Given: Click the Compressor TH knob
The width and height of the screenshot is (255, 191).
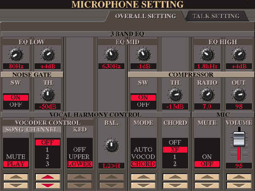Looking at the screenshot, I should coord(175,95).
